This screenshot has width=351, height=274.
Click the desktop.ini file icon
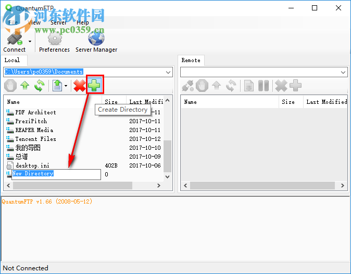[9, 165]
